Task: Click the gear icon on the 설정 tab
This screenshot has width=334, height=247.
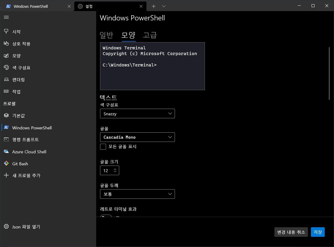Action: coord(80,6)
